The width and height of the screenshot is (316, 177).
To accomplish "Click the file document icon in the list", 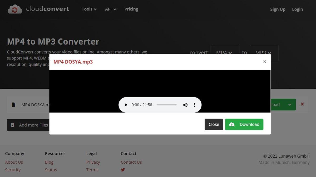I will tap(13, 105).
